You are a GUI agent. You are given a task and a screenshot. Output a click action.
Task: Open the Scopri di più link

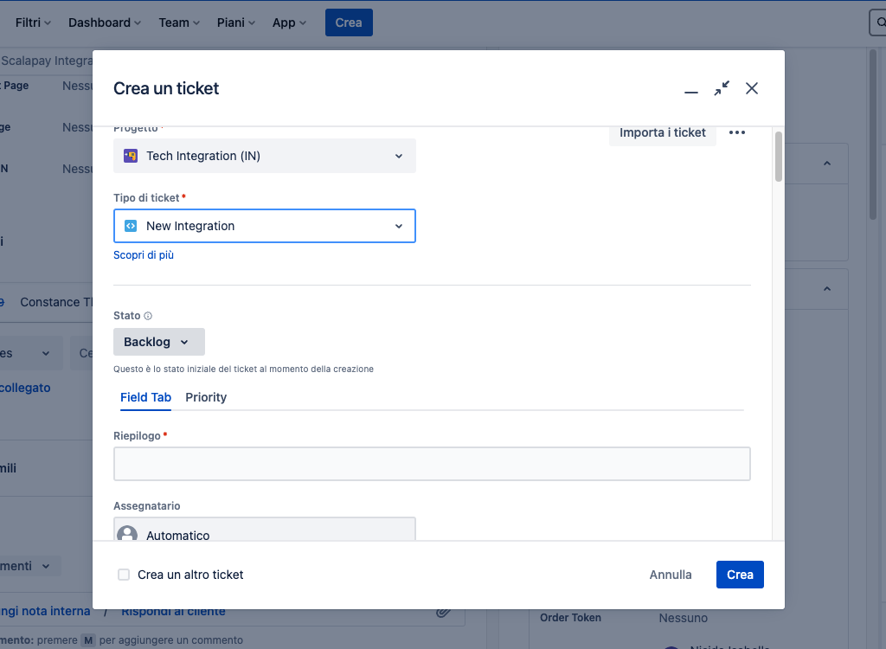(144, 255)
